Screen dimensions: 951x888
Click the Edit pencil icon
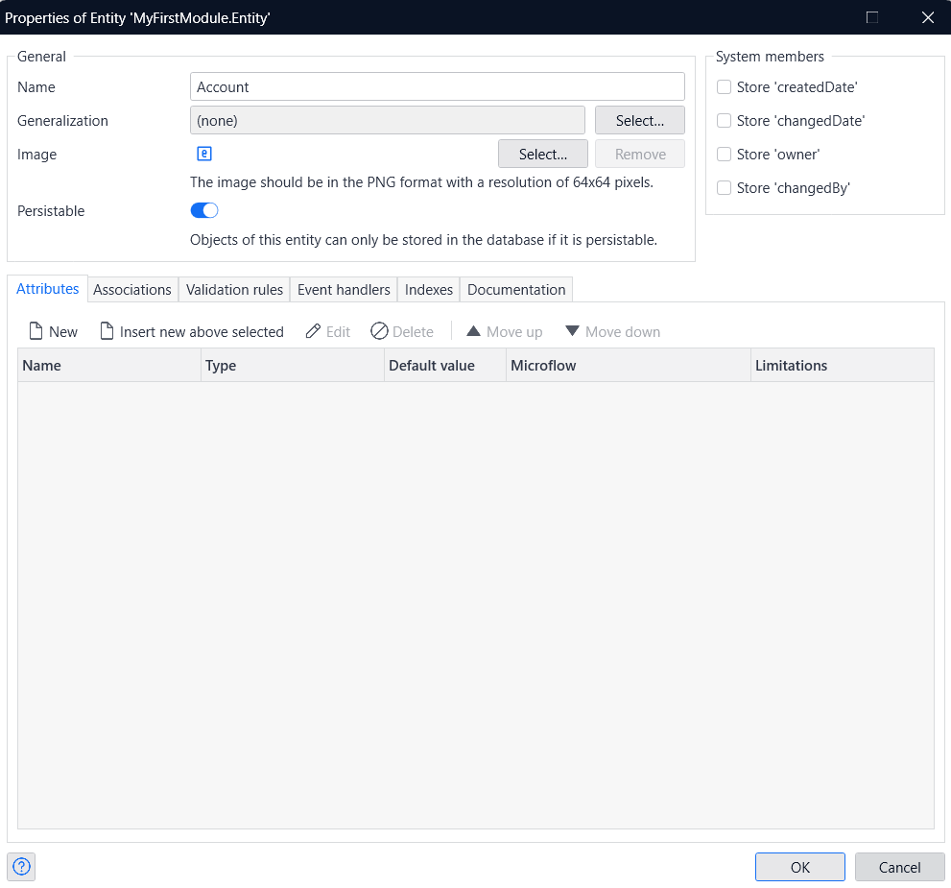click(313, 331)
